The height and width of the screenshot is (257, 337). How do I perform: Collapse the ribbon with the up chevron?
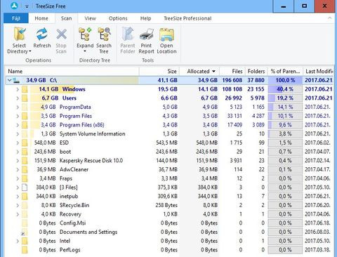329,18
